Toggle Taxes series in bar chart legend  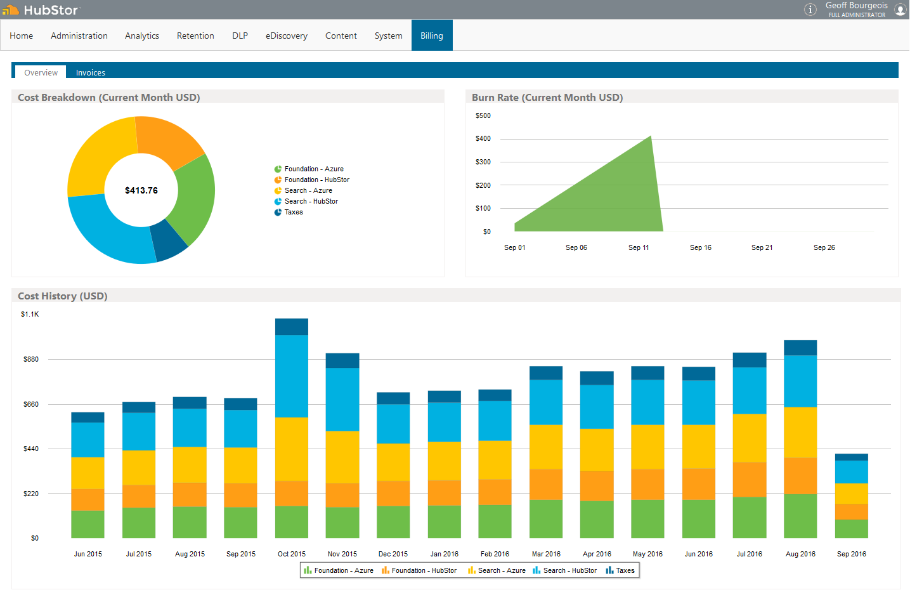tap(620, 571)
